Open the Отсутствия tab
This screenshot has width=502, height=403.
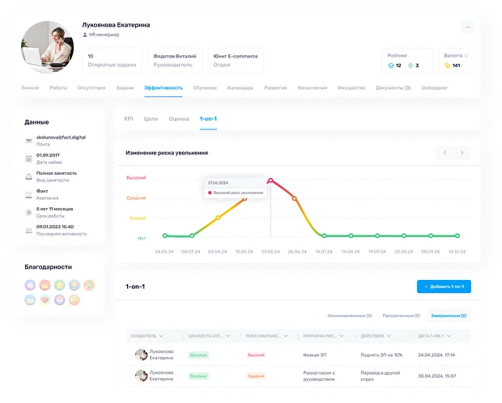tap(91, 87)
